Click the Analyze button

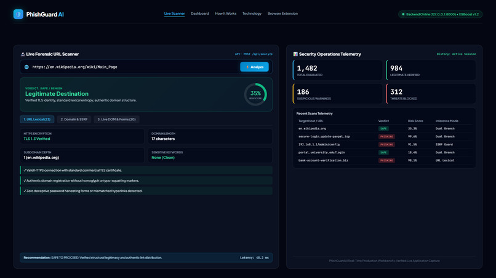254,67
